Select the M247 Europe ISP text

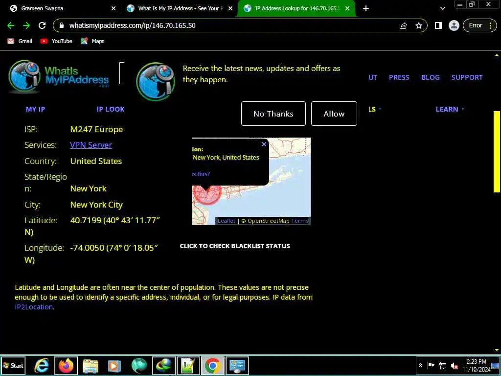(96, 129)
